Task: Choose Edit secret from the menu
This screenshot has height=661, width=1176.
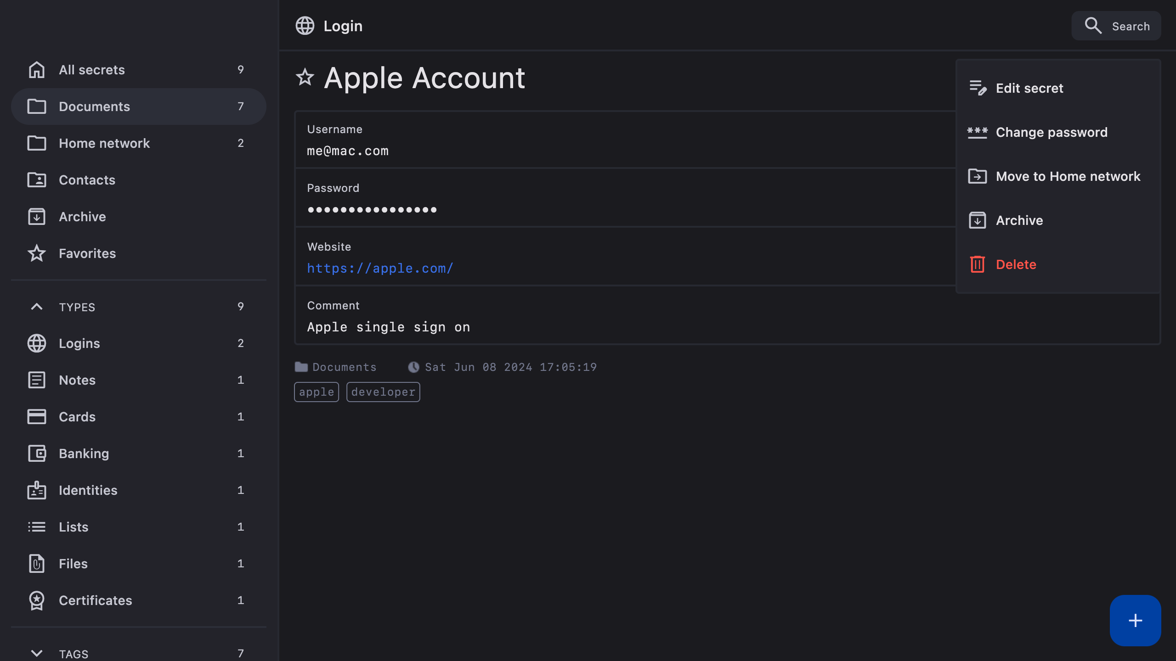Action: pos(1029,88)
